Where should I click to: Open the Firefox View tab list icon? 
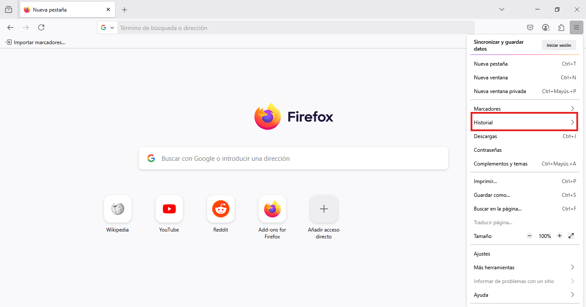tap(9, 9)
